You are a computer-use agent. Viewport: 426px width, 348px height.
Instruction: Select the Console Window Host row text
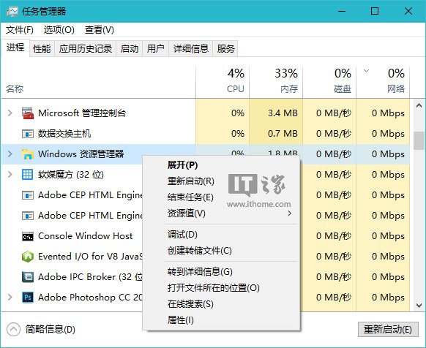coord(86,236)
